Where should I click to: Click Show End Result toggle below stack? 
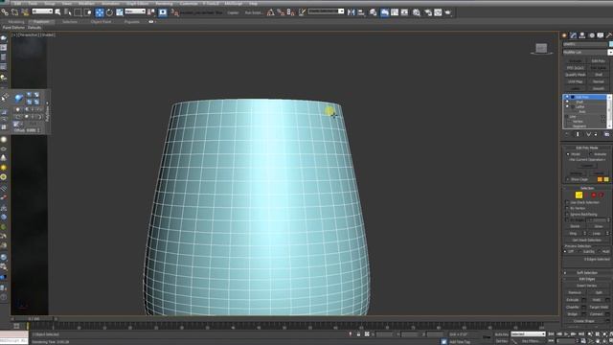(x=578, y=134)
